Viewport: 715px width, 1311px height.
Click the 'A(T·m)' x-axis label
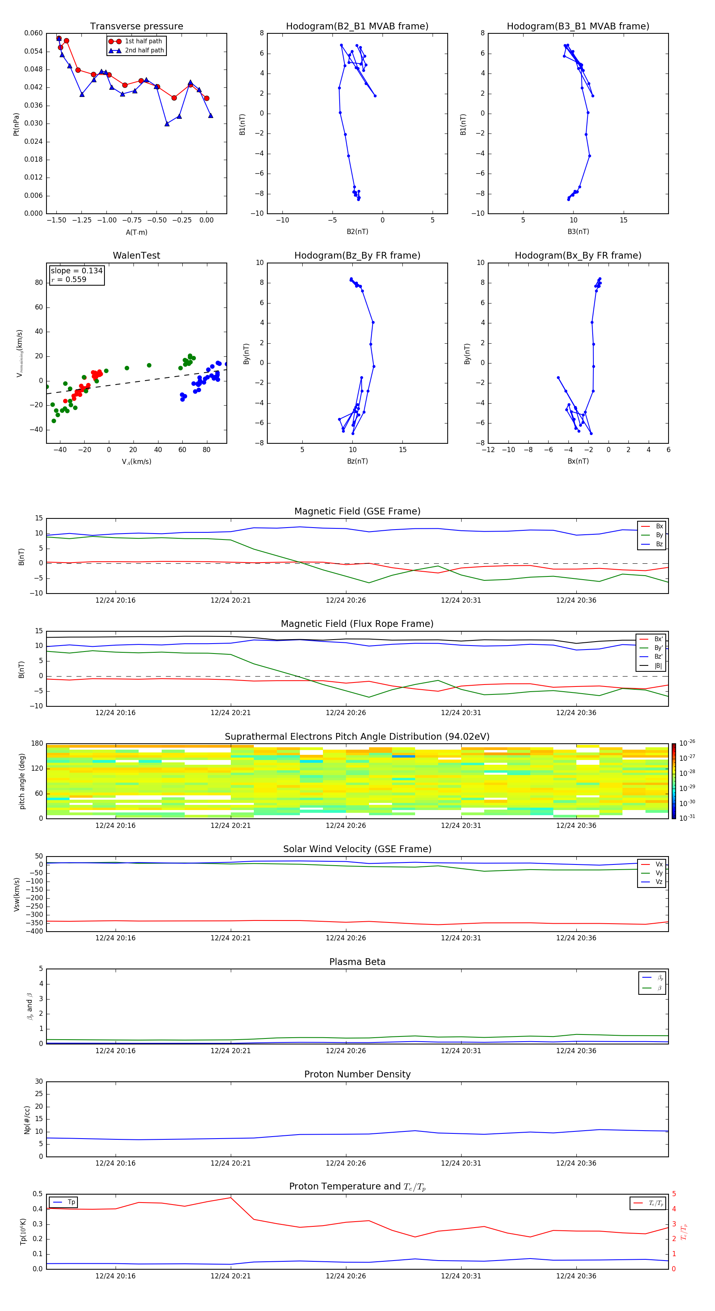coord(136,232)
